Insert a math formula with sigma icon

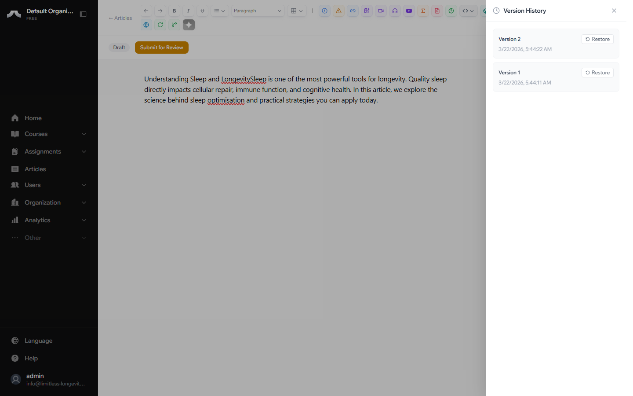(x=423, y=11)
